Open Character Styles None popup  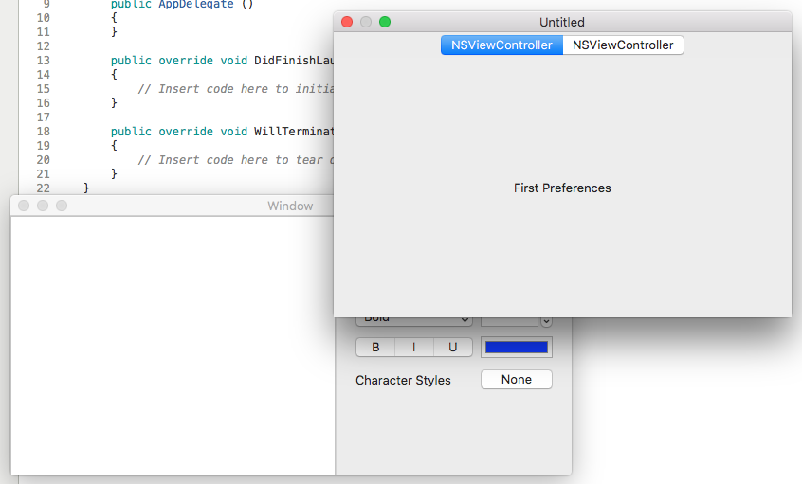coord(517,379)
